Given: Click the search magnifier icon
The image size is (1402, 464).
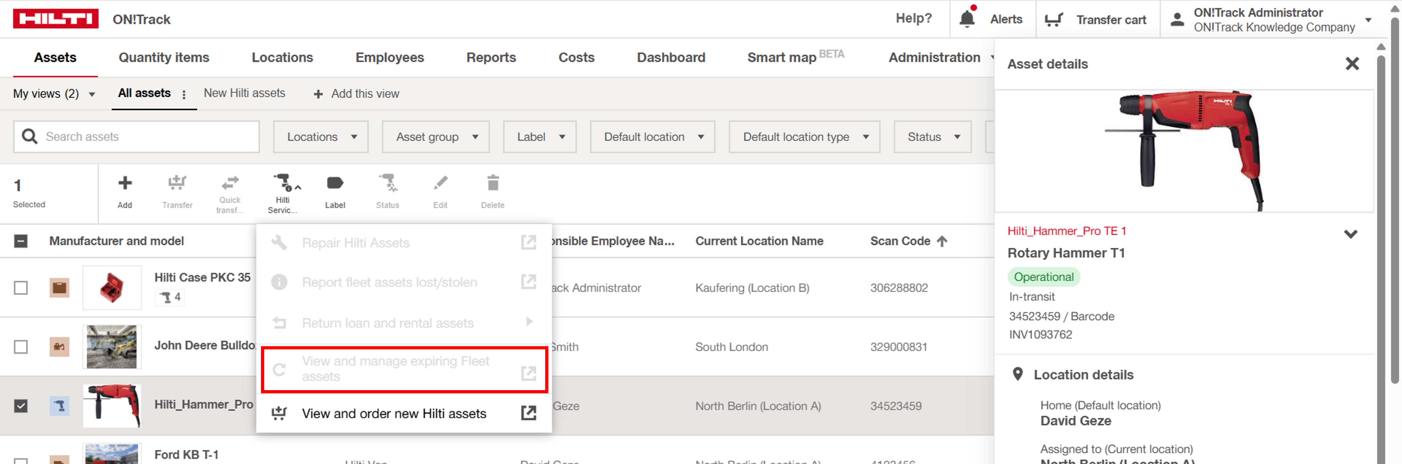Looking at the screenshot, I should click(29, 137).
